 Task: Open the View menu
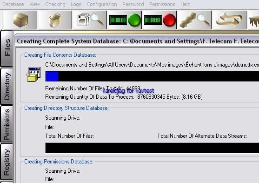point(34,4)
